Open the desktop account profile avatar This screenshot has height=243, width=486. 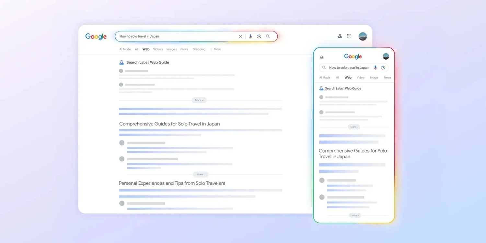click(x=363, y=36)
